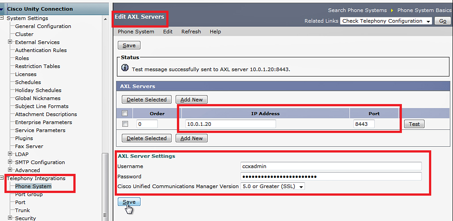Open the Related Links dropdown

(386, 21)
